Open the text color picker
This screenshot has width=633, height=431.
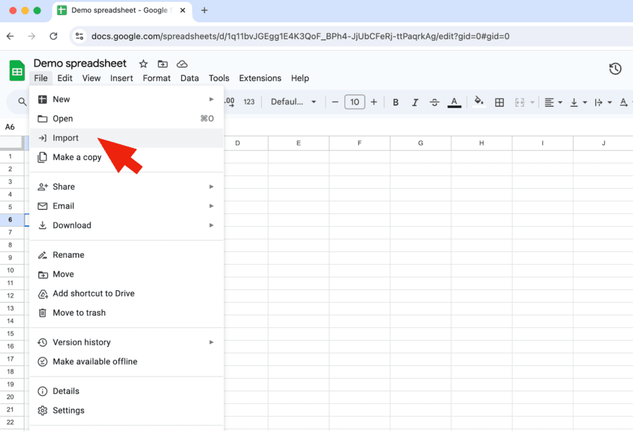454,102
